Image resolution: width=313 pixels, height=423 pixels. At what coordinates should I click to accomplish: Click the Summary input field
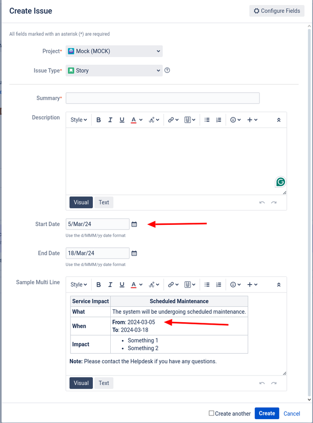(163, 98)
